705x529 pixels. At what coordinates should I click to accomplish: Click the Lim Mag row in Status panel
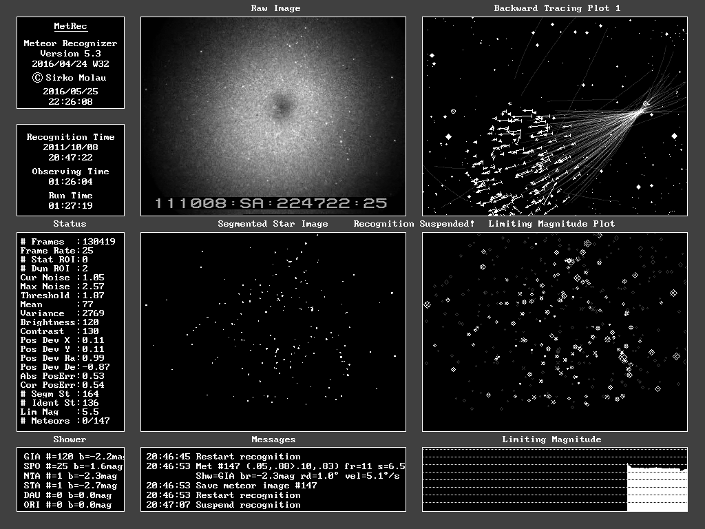pos(70,412)
